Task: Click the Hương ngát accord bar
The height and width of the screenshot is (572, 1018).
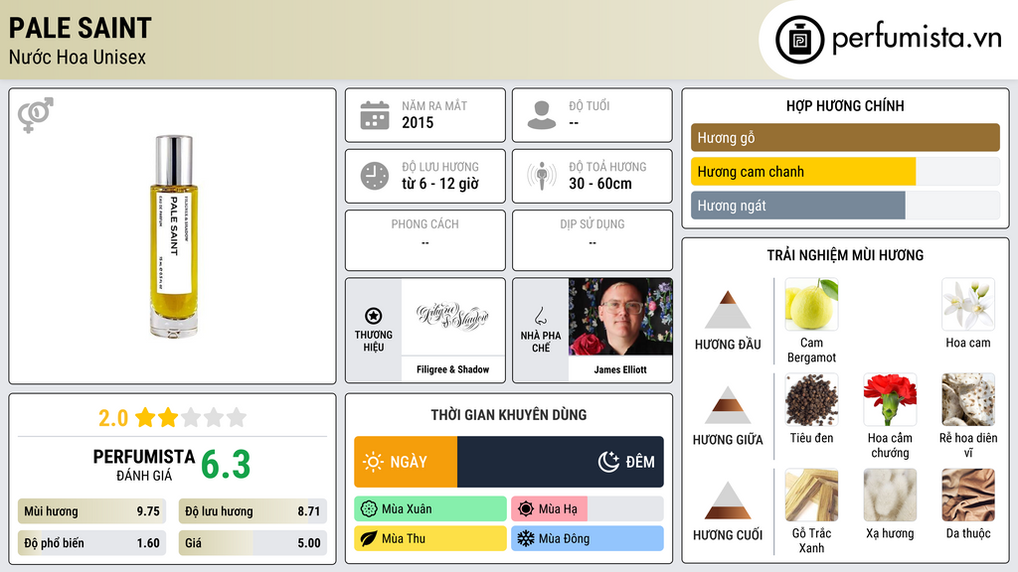Action: point(845,205)
